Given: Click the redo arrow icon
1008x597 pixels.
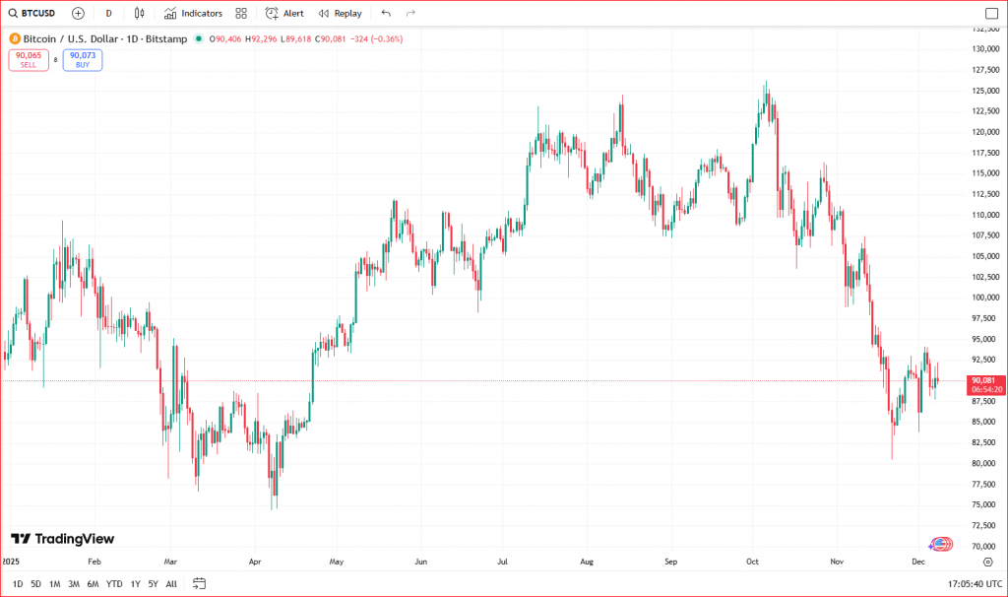Looking at the screenshot, I should tap(410, 14).
